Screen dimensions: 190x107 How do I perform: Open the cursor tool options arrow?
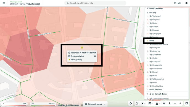click(x=145, y=103)
